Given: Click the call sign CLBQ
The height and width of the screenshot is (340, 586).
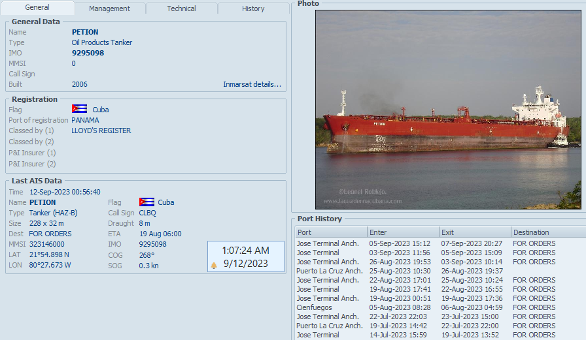Looking at the screenshot, I should 148,213.
